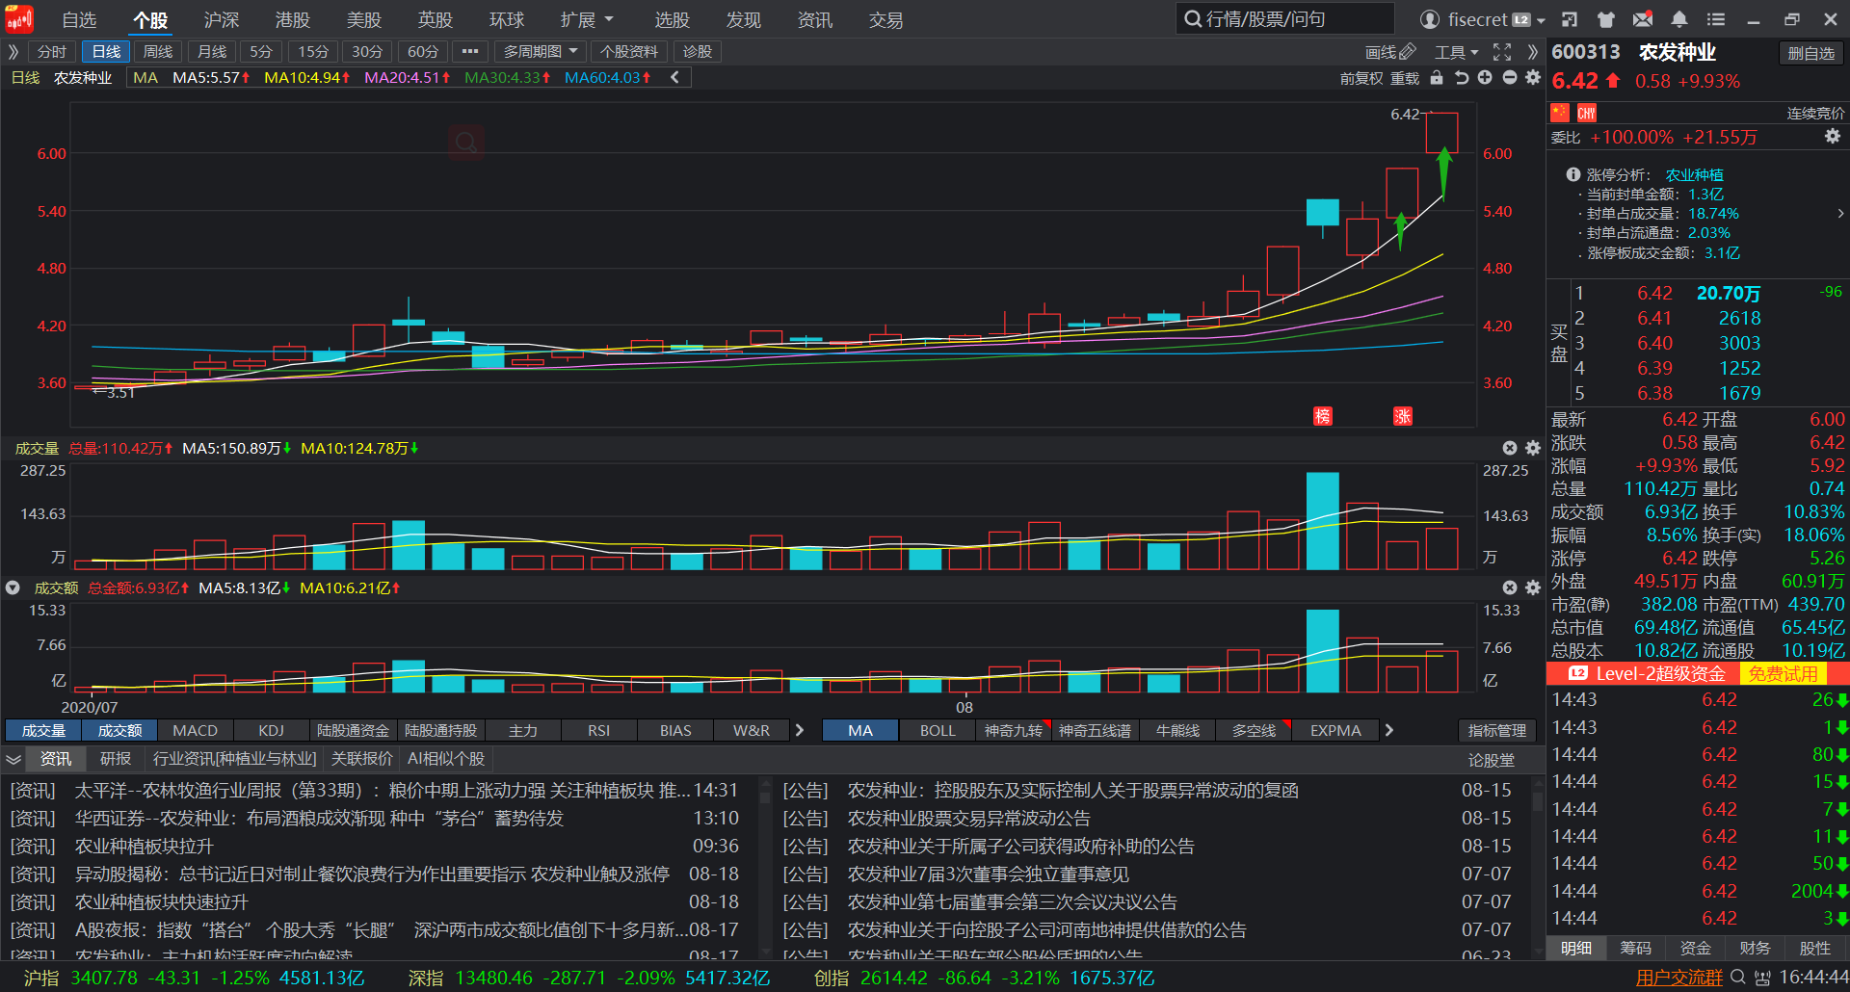
Task: Toggle the 成交量 indicator on
Action: (x=43, y=731)
